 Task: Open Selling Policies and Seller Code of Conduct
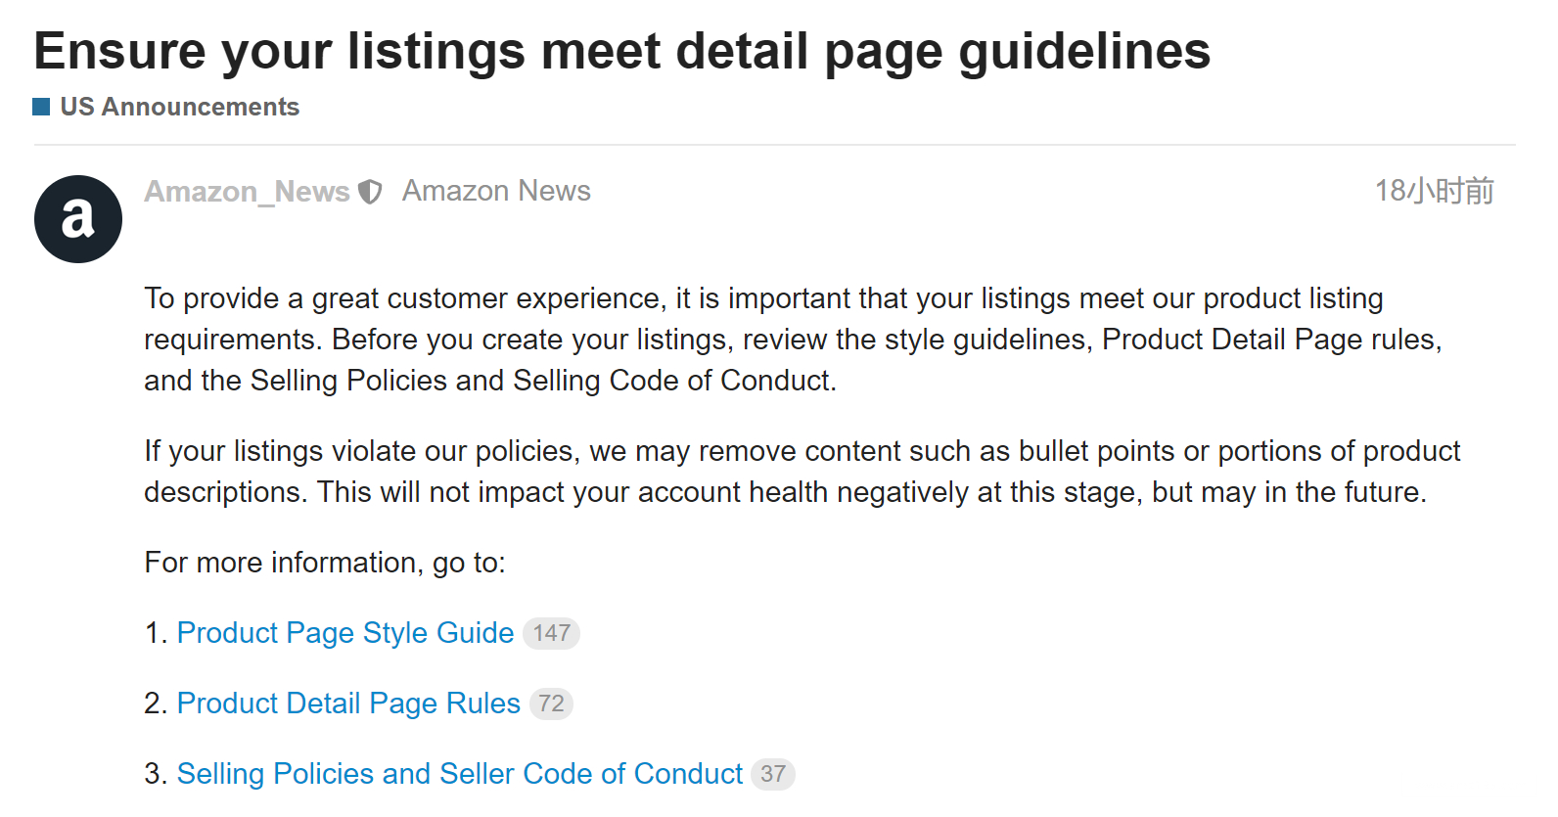pyautogui.click(x=460, y=774)
